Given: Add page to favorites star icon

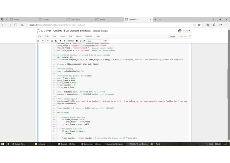Looking at the screenshot, I should tap(199, 25).
